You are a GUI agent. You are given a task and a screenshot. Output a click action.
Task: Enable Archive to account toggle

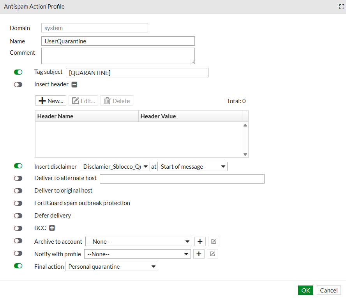point(18,241)
